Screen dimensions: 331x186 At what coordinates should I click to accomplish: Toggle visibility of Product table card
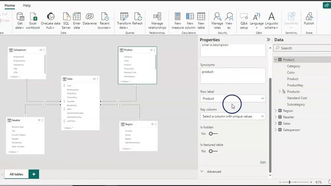pos(151,50)
